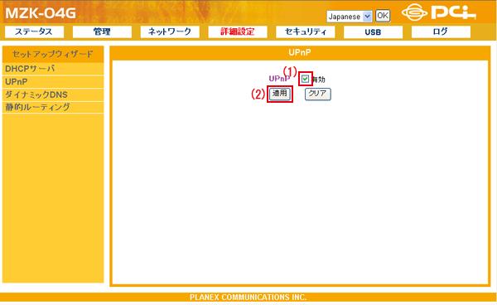Go to the セキュリティ tab
The width and height of the screenshot is (497, 305).
pyautogui.click(x=306, y=31)
